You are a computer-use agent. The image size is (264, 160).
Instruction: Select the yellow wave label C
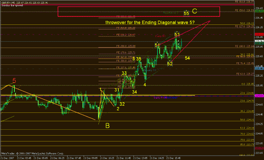(x=194, y=11)
